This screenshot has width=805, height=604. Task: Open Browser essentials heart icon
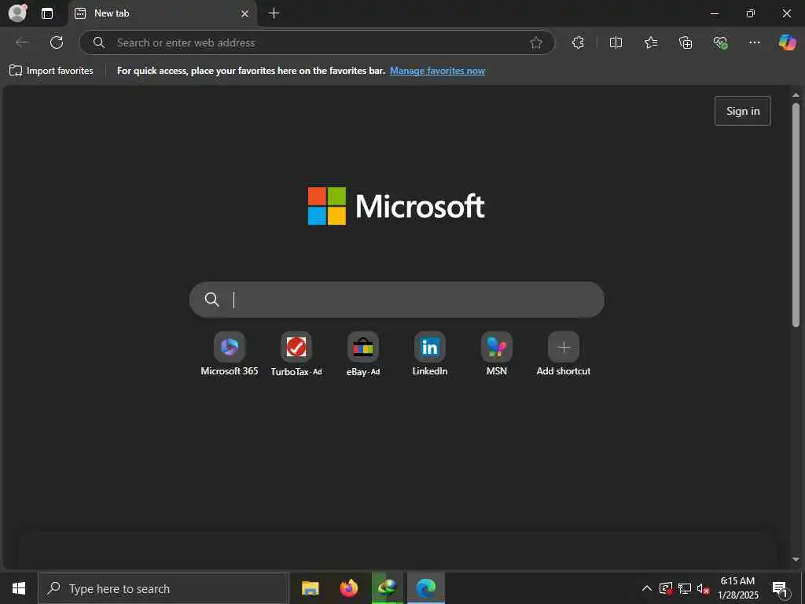[720, 42]
